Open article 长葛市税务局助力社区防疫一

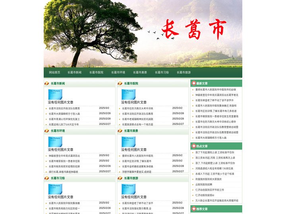[64, 208]
